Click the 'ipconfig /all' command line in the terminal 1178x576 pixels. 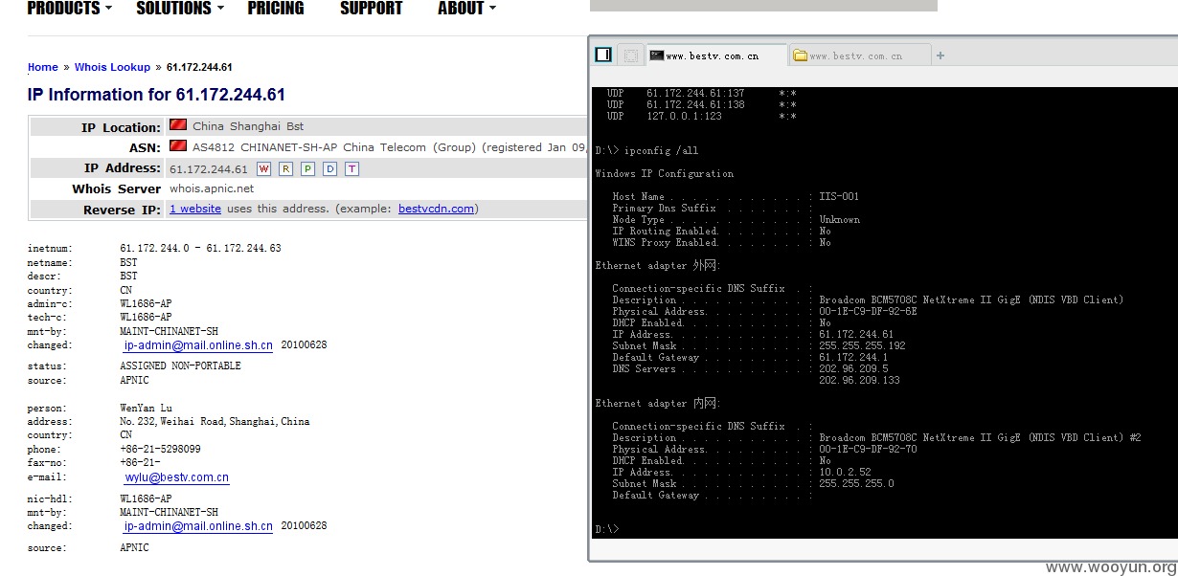(x=661, y=151)
